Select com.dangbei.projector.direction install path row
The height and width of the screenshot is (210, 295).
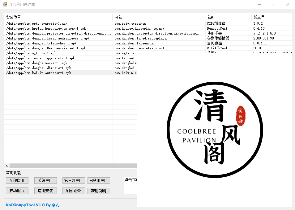[x=58, y=33]
